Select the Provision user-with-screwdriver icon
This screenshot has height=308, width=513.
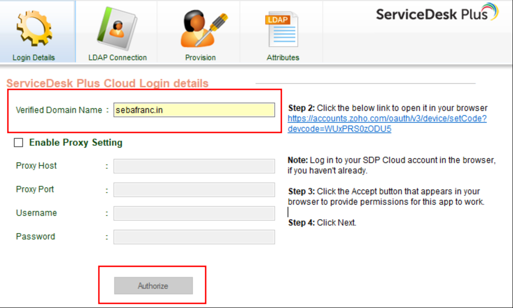(200, 29)
